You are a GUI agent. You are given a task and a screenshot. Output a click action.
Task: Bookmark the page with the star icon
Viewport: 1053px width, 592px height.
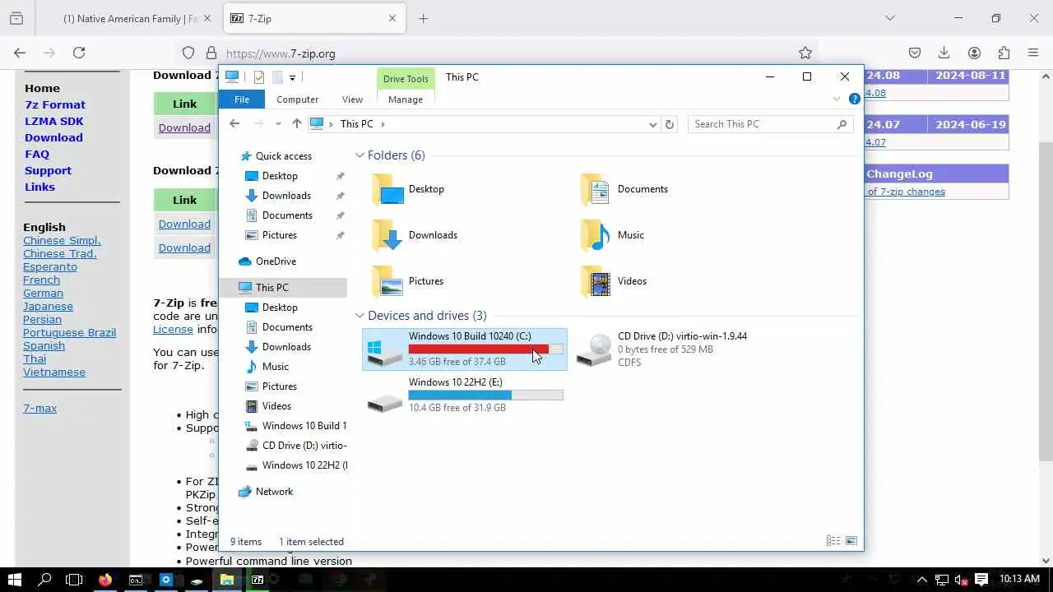(x=805, y=53)
